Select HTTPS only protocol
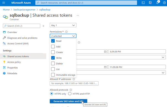Screen dimensions: 167x107 point(52,94)
